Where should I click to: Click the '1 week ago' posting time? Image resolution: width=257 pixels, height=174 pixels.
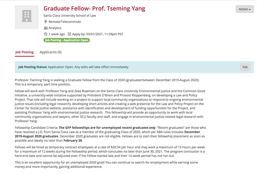57,34
